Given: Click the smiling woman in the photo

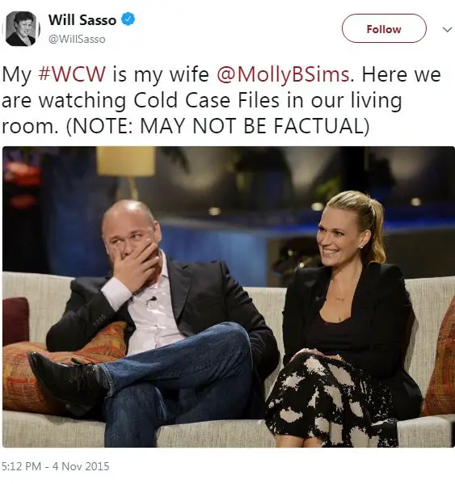Looking at the screenshot, I should tap(343, 318).
